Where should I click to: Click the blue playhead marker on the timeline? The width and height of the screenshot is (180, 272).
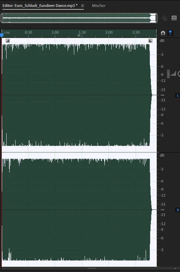2,35
